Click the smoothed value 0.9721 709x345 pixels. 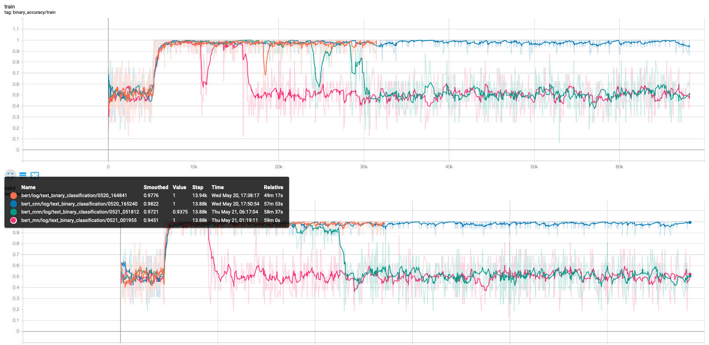point(151,212)
